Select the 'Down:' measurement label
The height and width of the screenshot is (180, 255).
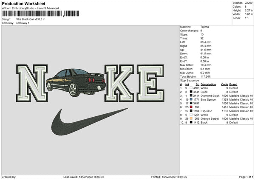184,53
